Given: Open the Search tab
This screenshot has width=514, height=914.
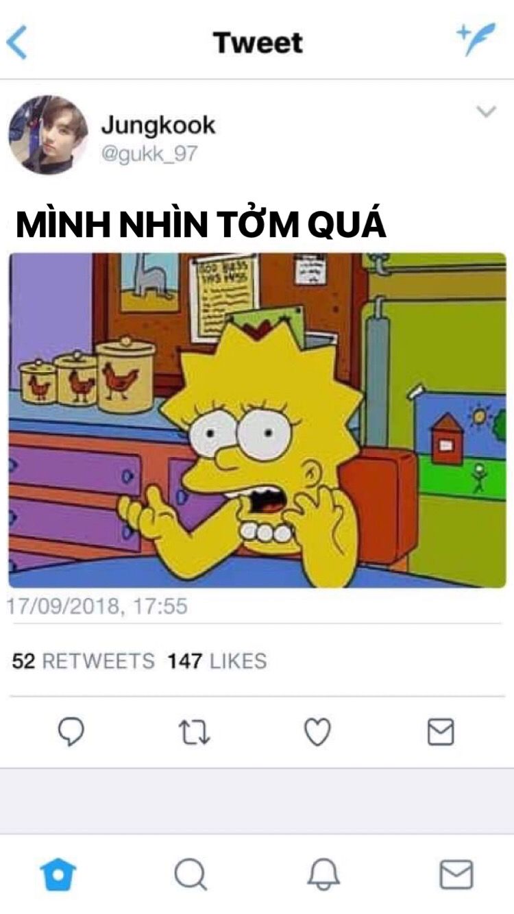Looking at the screenshot, I should tap(190, 875).
